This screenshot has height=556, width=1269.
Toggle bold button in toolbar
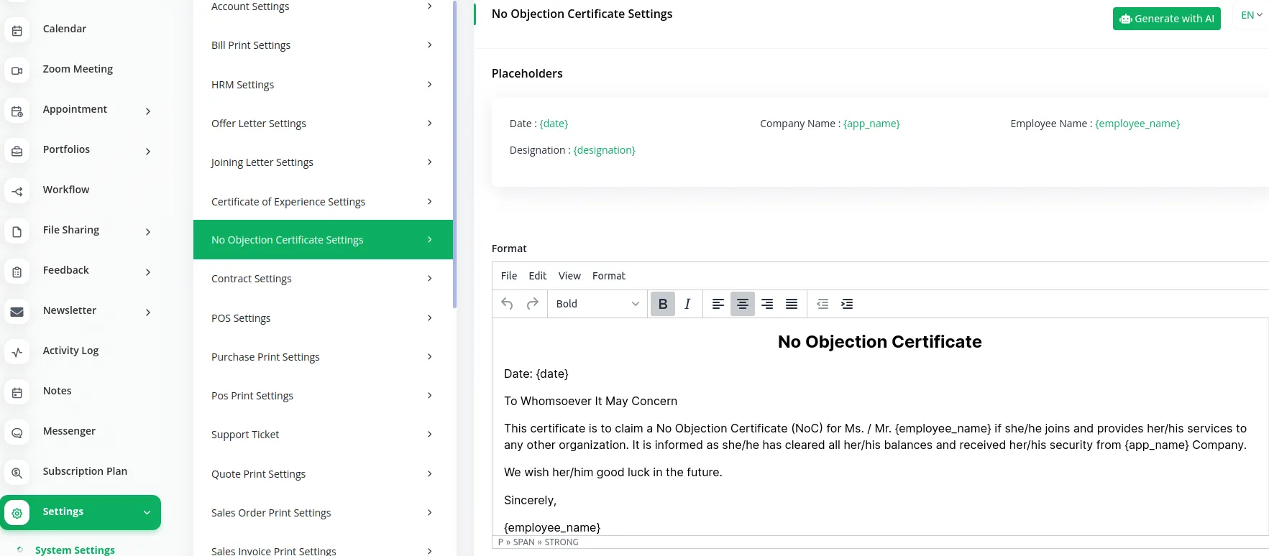(662, 304)
